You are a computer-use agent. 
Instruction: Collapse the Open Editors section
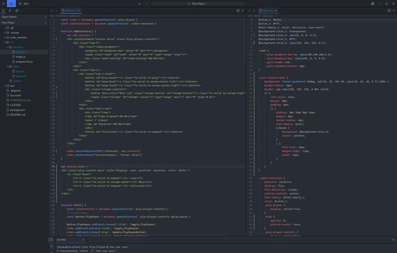(24, 17)
